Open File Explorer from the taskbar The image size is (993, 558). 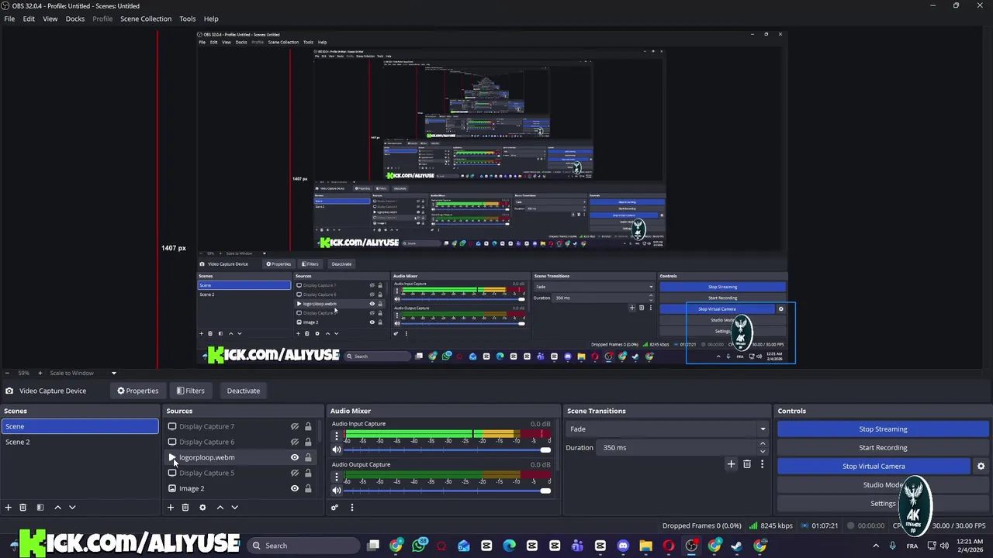(645, 546)
